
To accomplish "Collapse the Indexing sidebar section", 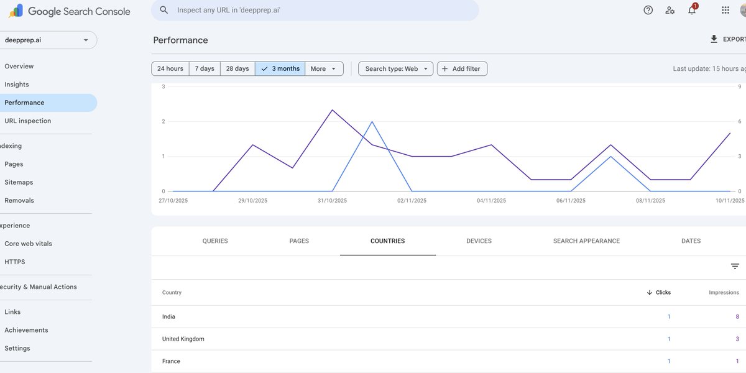I will coord(11,146).
